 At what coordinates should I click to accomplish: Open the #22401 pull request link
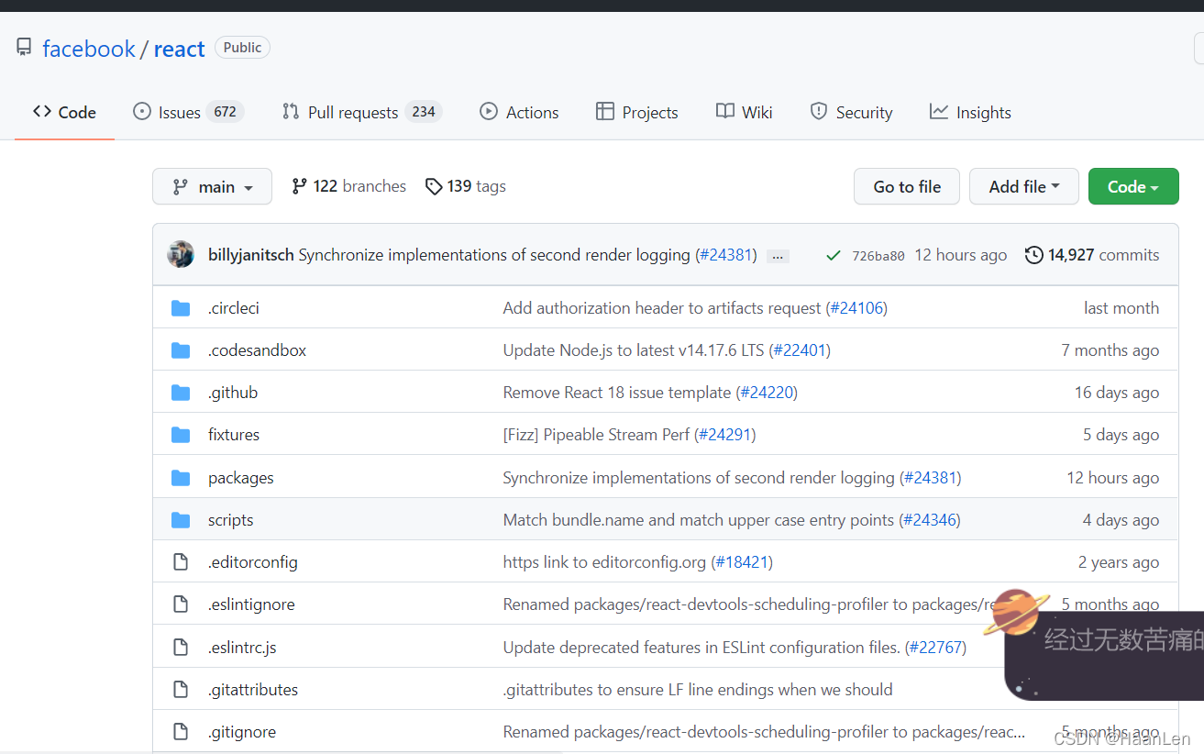pyautogui.click(x=800, y=350)
